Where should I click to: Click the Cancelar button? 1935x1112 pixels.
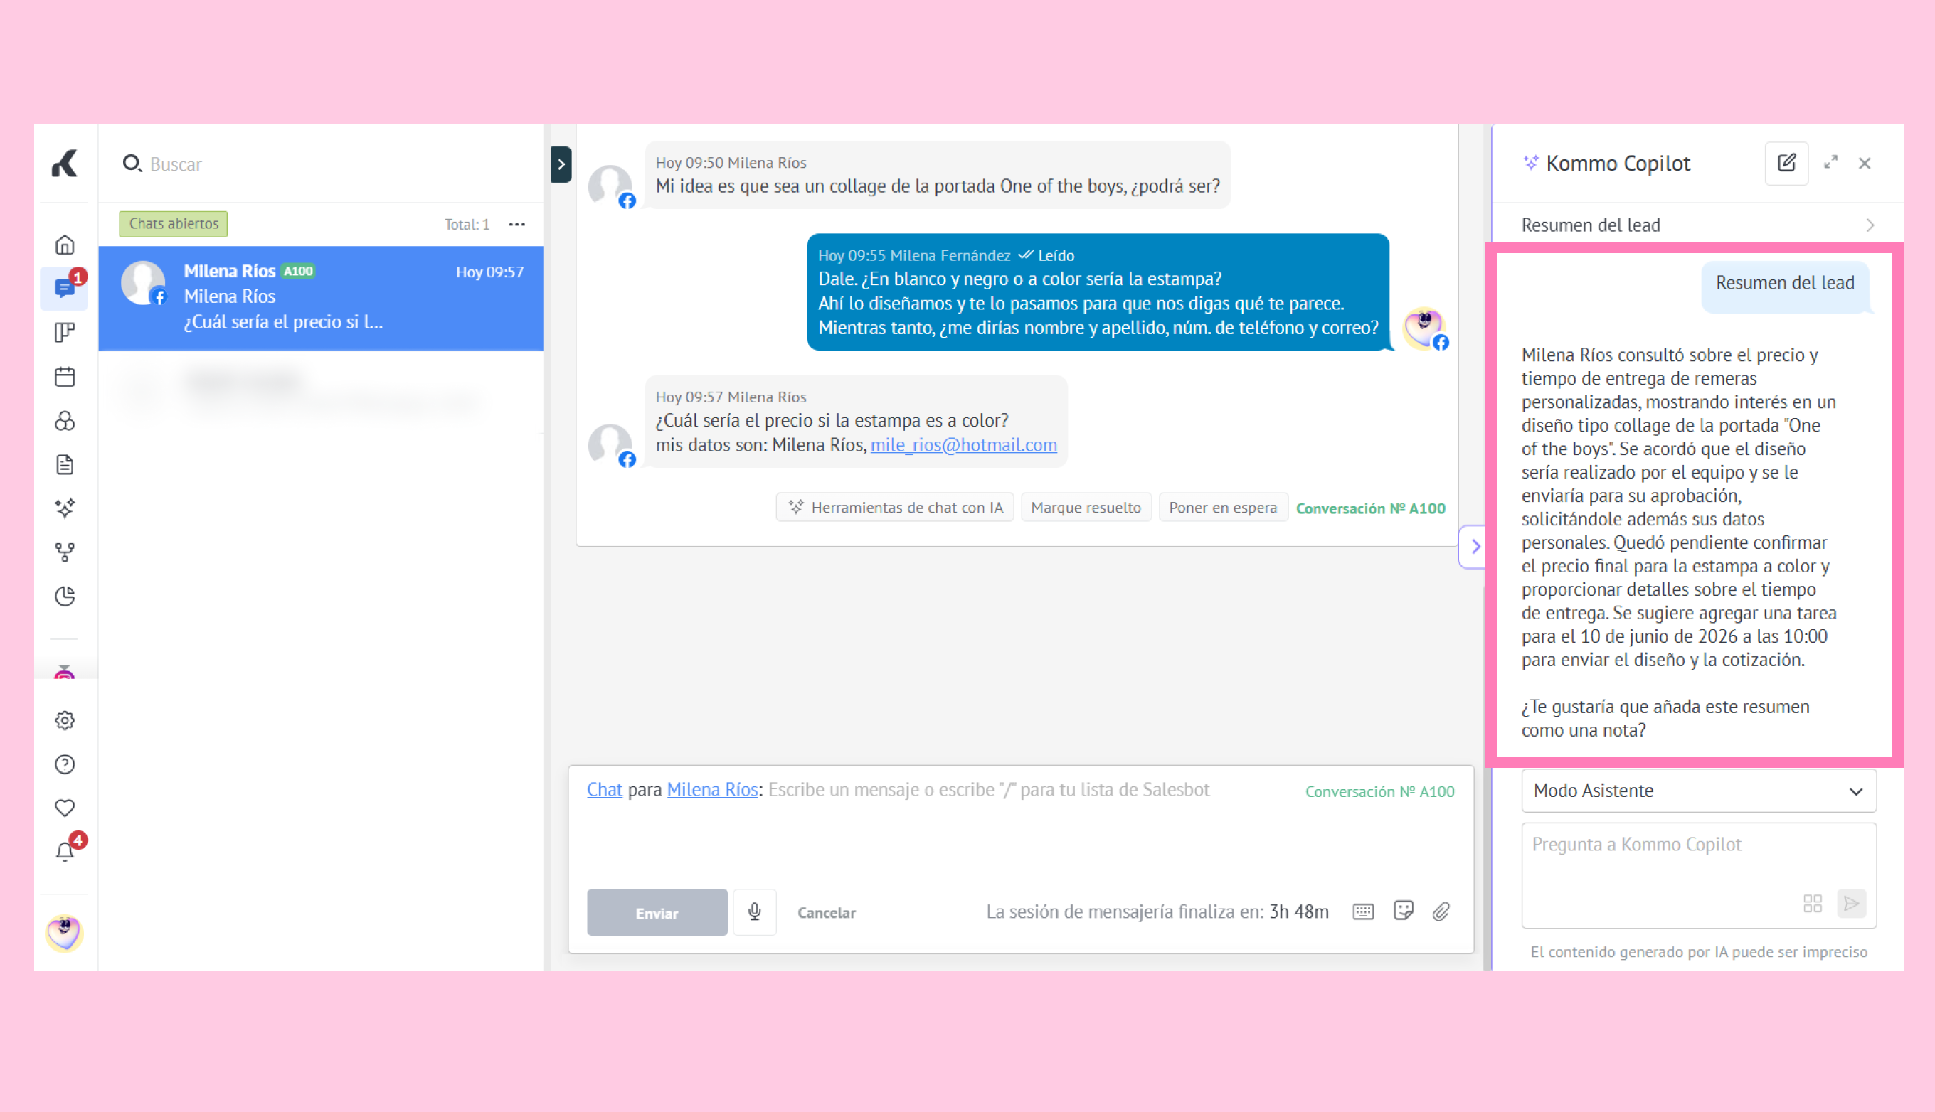[827, 913]
